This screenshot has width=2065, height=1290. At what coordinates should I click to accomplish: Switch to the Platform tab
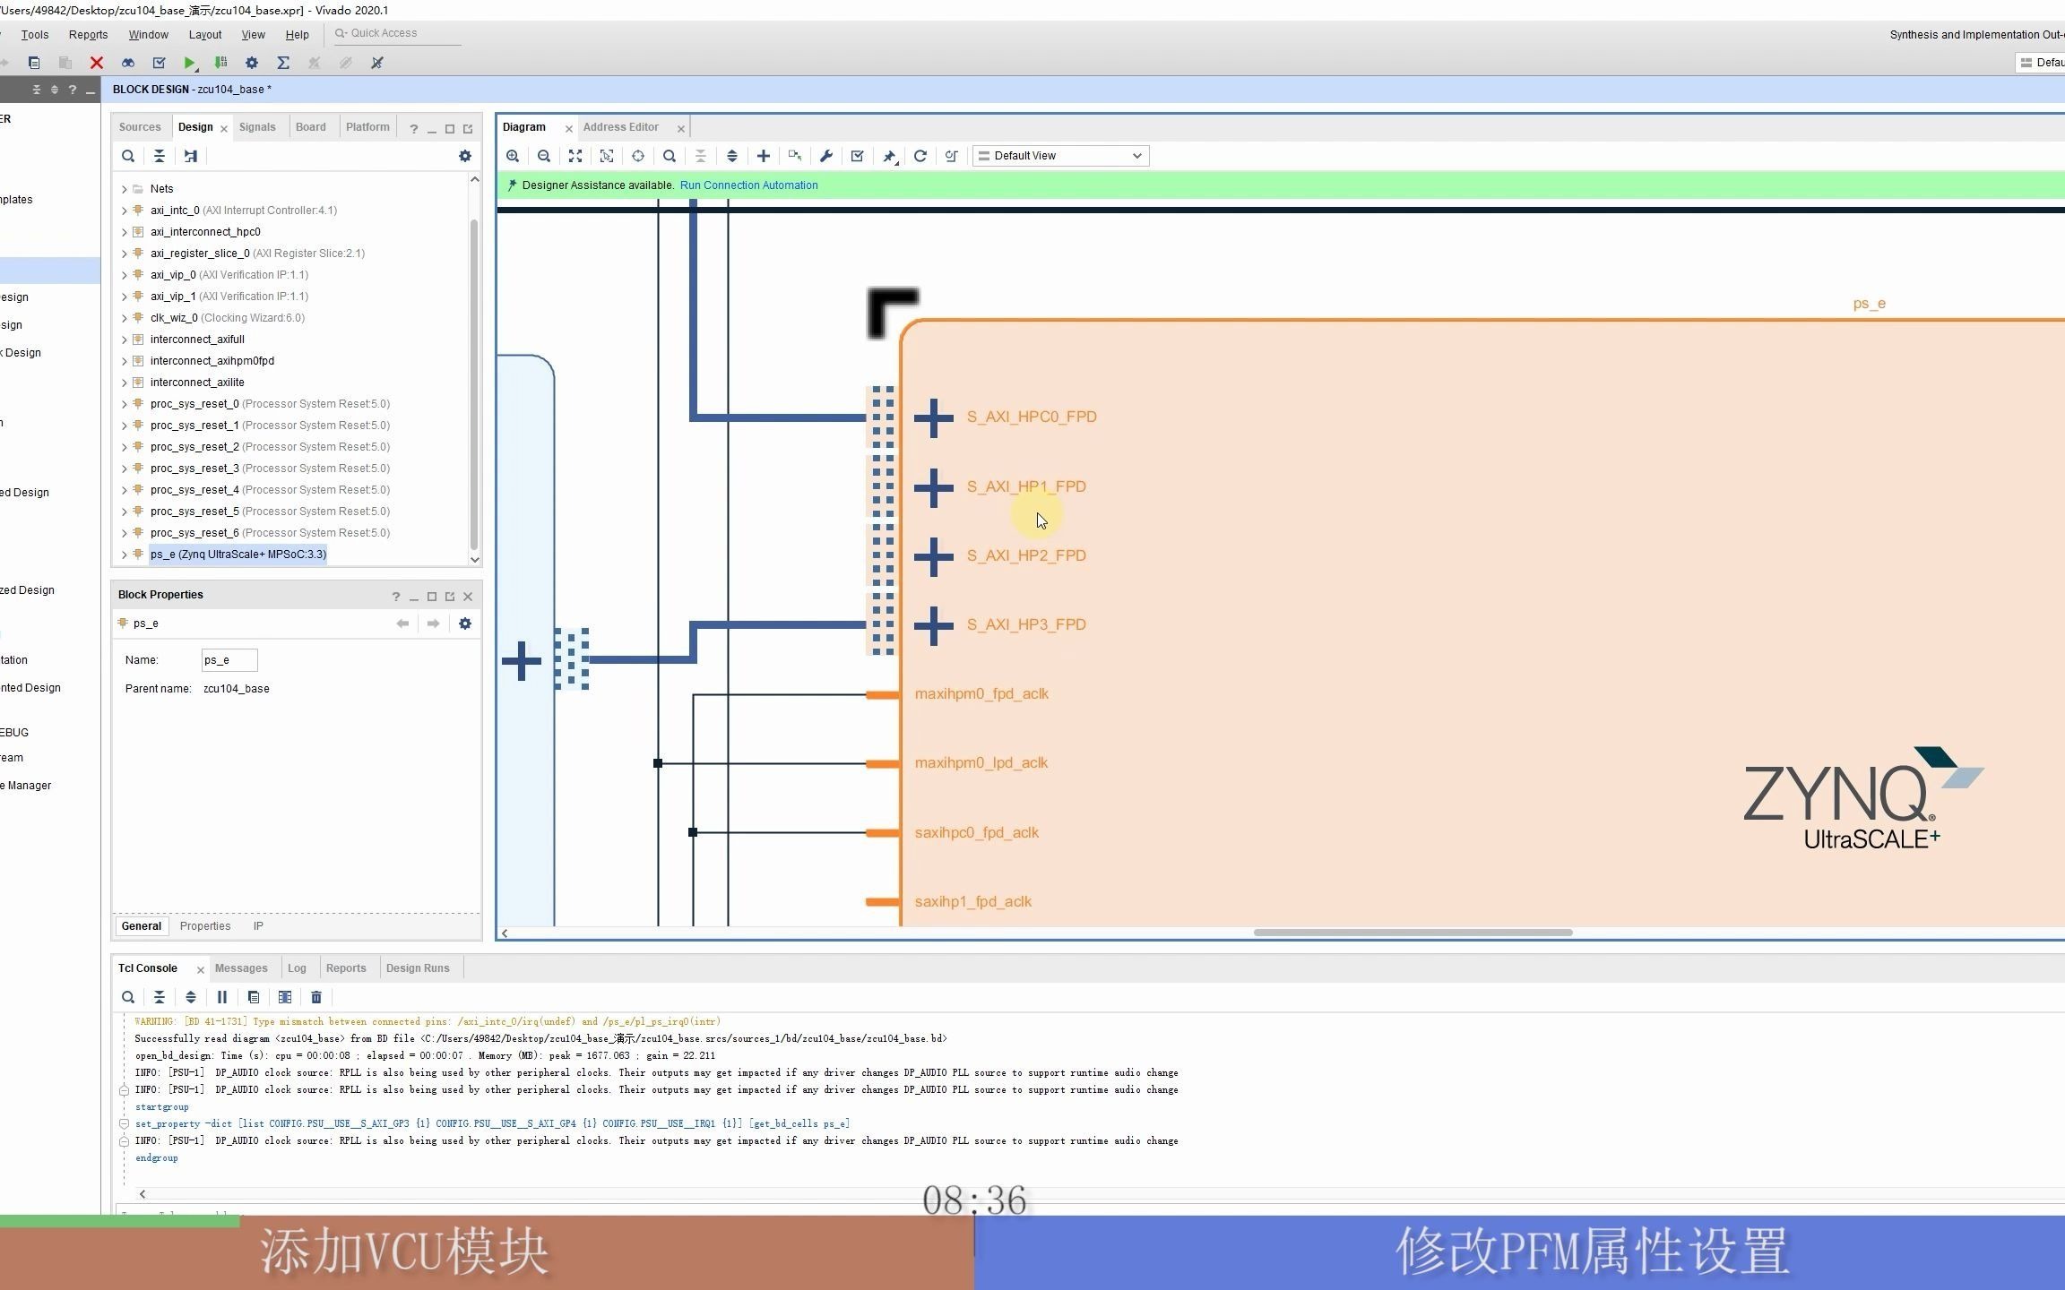pyautogui.click(x=367, y=127)
